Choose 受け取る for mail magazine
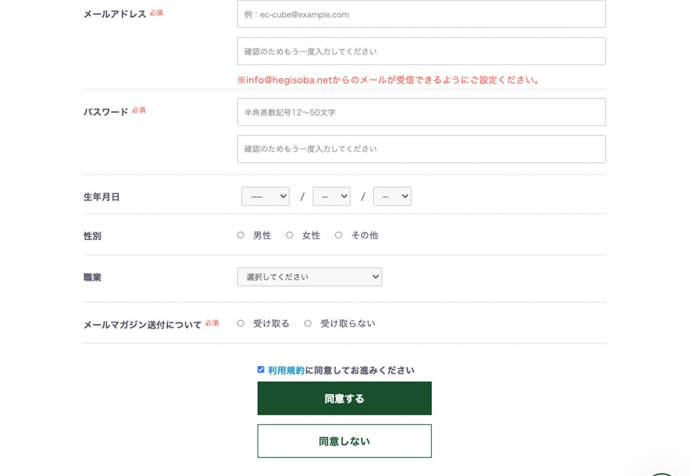This screenshot has width=690, height=476. click(x=240, y=323)
